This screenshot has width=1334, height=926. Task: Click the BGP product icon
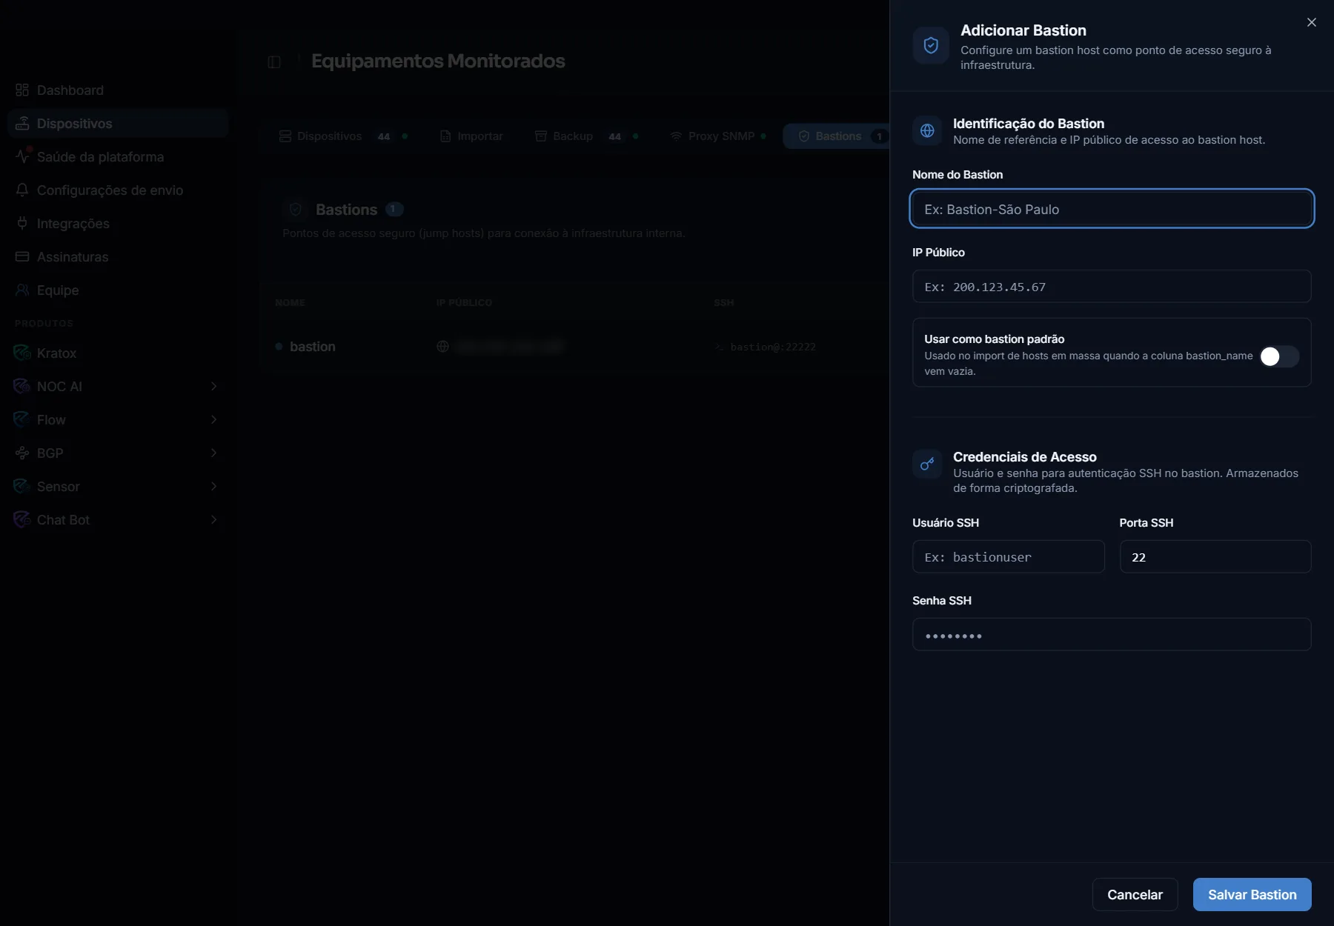(22, 453)
